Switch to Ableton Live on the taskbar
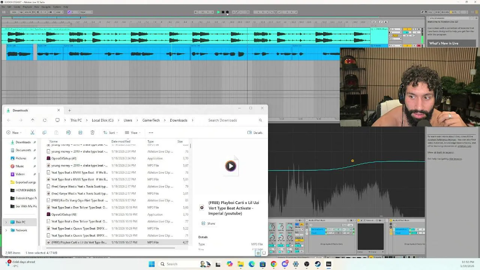The image size is (480, 270). coord(328,264)
